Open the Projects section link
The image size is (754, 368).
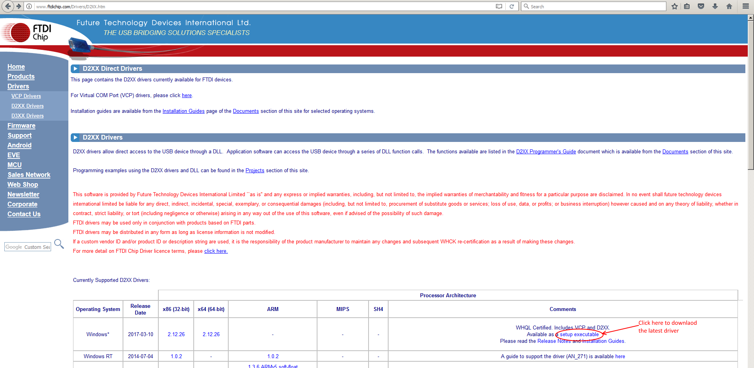[x=255, y=171]
